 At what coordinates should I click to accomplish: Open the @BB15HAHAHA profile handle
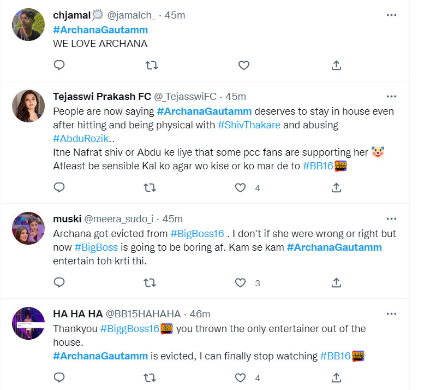pos(142,314)
